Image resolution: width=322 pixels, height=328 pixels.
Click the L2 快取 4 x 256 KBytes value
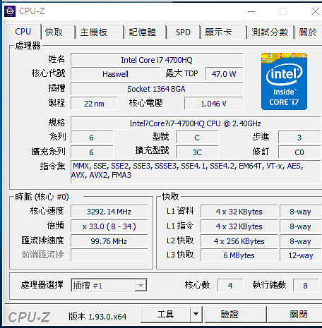239,241
